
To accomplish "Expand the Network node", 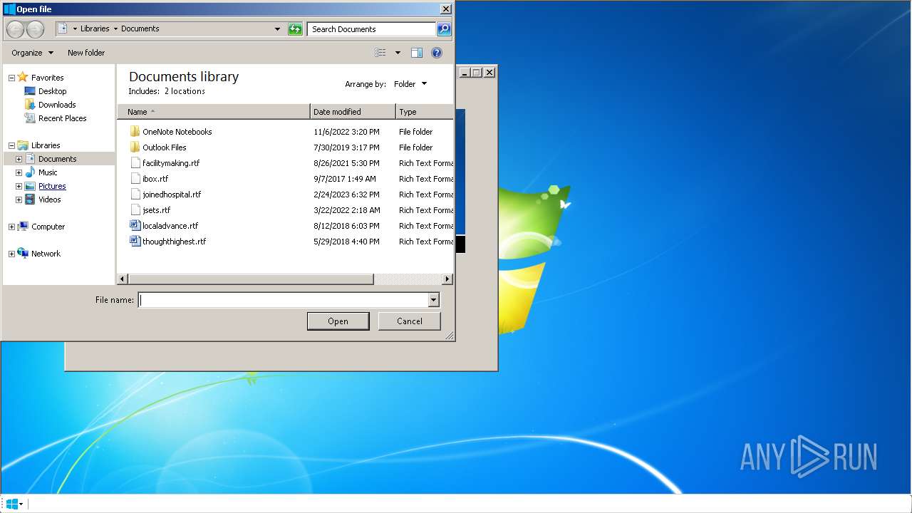I will pos(11,254).
